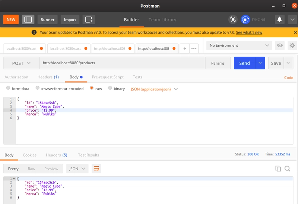Open the POST method dropdown
Image resolution: width=298 pixels, height=204 pixels.
21,63
